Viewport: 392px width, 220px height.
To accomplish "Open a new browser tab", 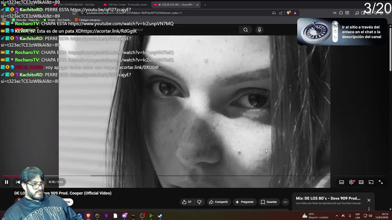I will [205, 5].
